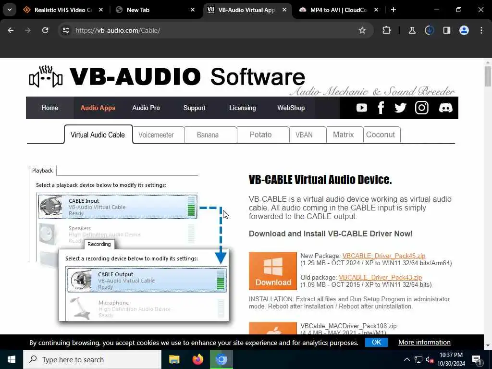Open the Windows Start menu
The height and width of the screenshot is (369, 492).
tap(12, 359)
